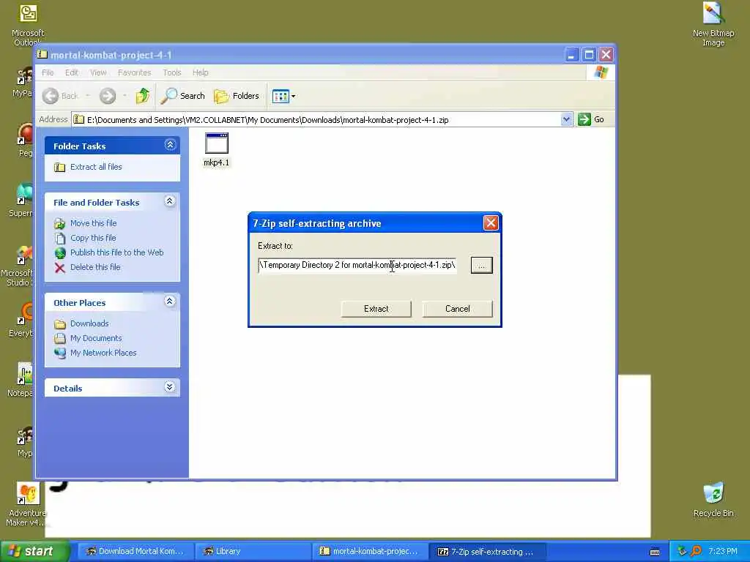
Task: Click the Back toolbar button
Action: click(x=60, y=96)
